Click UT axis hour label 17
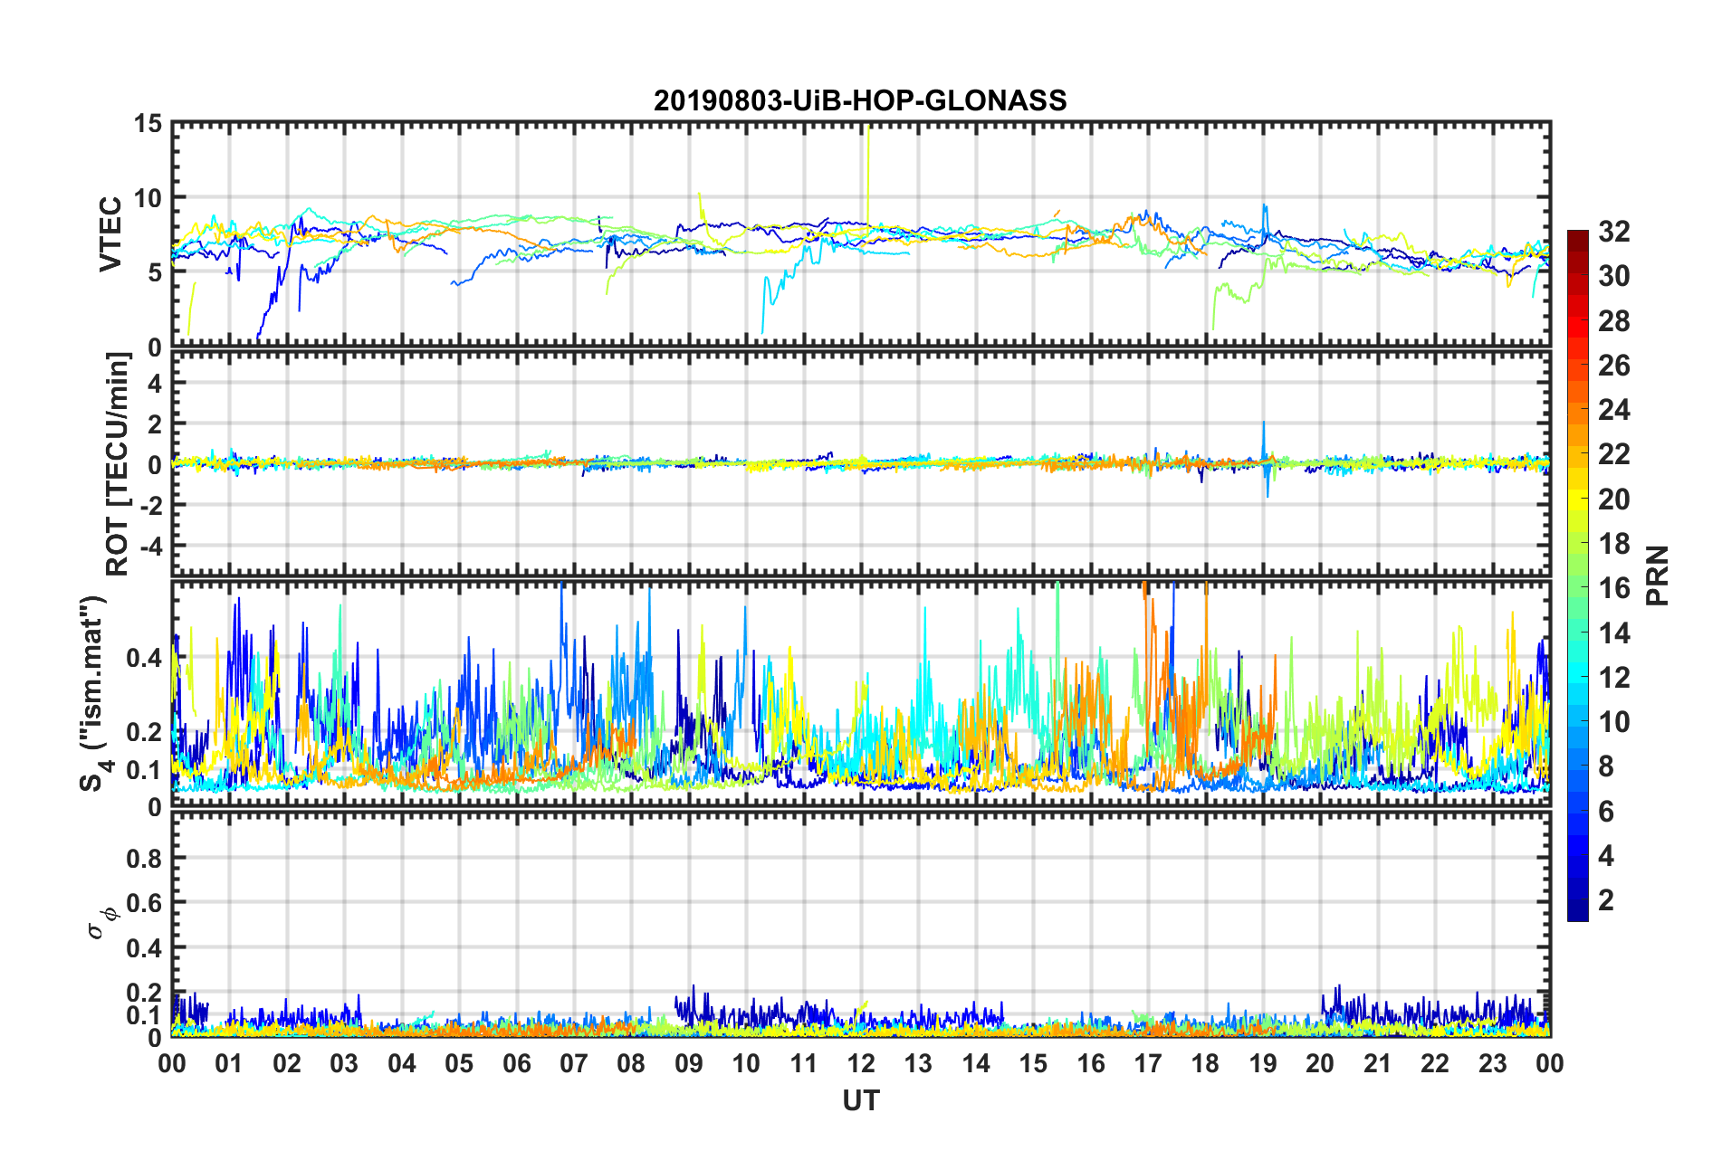Screen dimensions: 1722x1151 click(x=1148, y=1063)
